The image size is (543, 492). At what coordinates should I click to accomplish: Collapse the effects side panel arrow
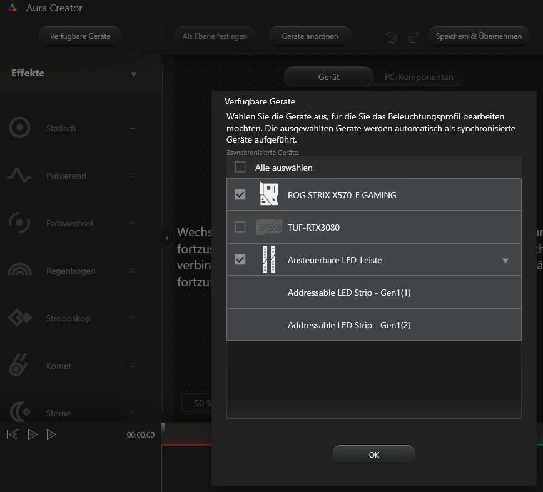[x=166, y=238]
